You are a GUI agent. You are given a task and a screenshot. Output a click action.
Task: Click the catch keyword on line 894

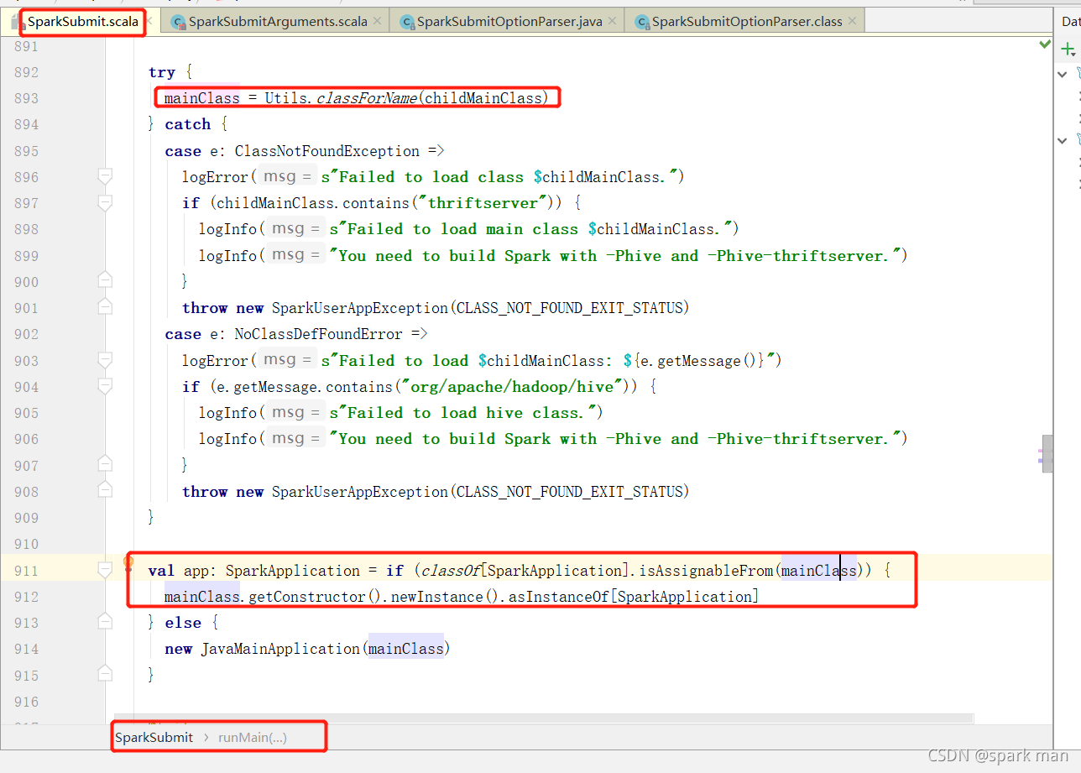(x=188, y=124)
